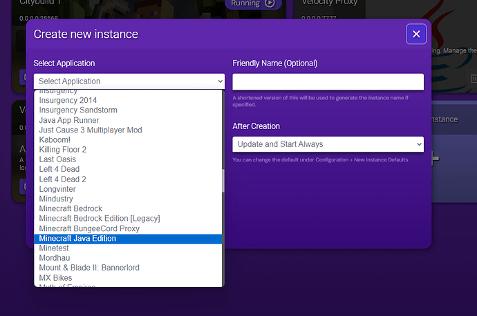This screenshot has width=477, height=316.
Task: Choose Mordhau from the list
Action: click(x=128, y=258)
